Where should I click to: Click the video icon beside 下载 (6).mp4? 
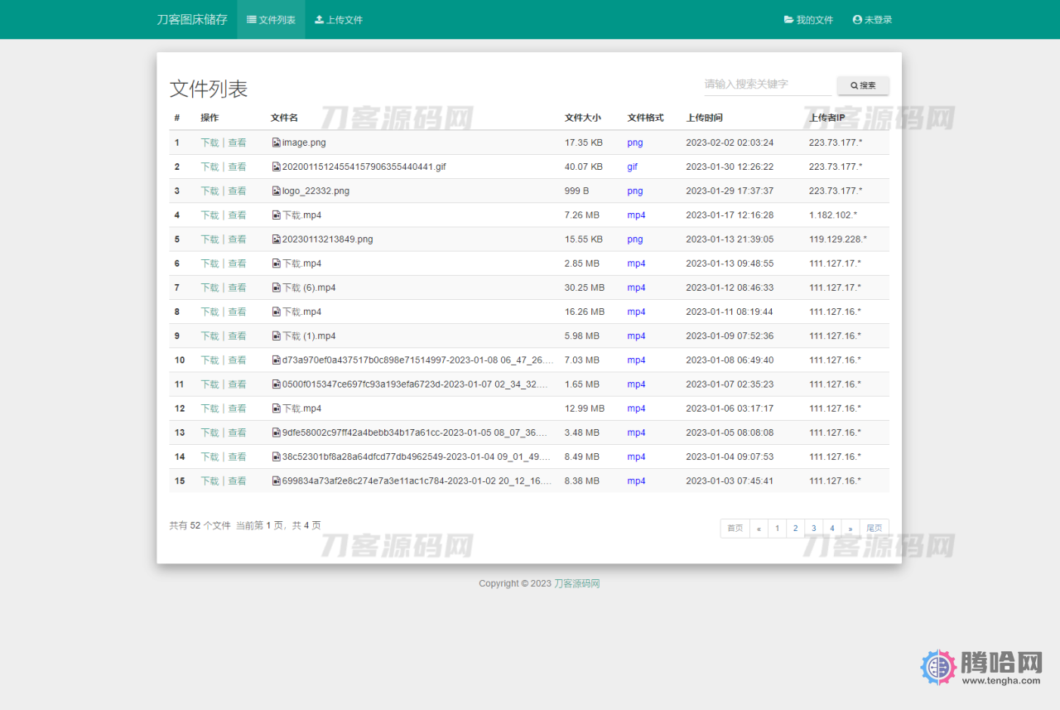[277, 287]
